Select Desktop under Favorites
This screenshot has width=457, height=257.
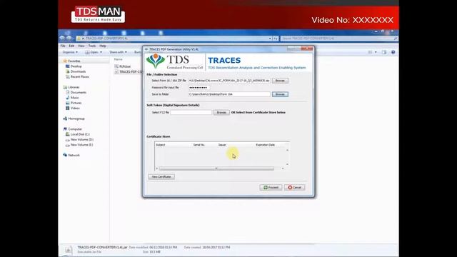click(76, 66)
